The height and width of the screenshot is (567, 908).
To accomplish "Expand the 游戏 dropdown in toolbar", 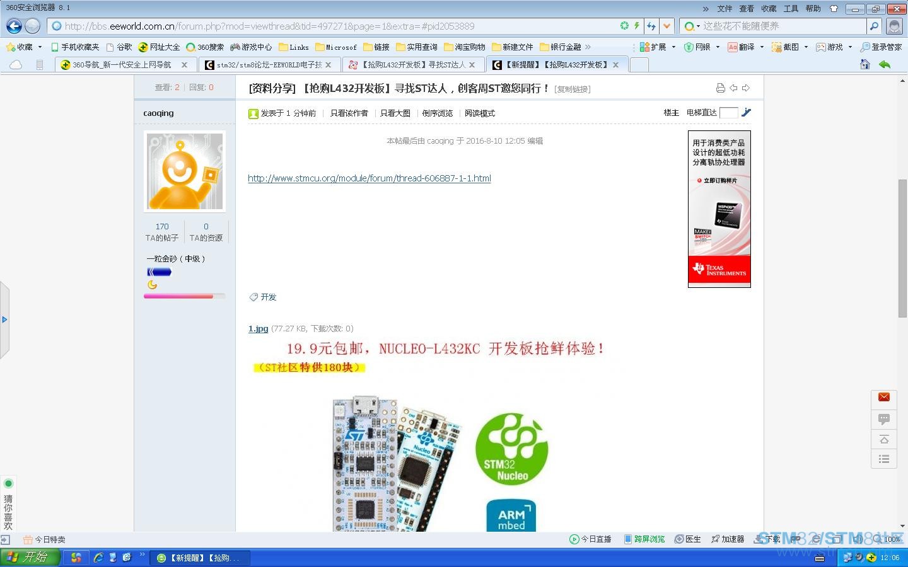I will tap(850, 47).
